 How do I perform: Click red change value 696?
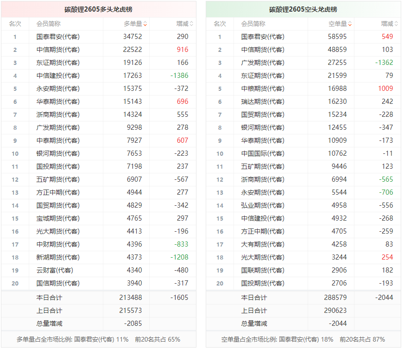point(183,102)
